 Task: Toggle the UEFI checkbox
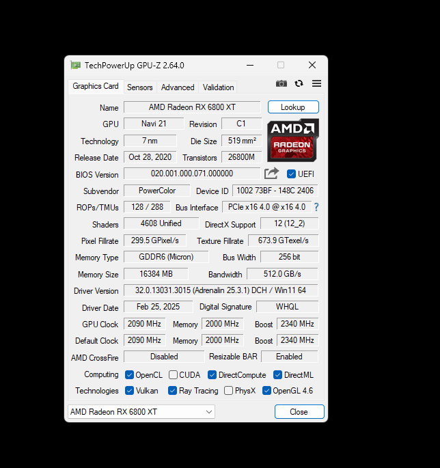coord(291,174)
